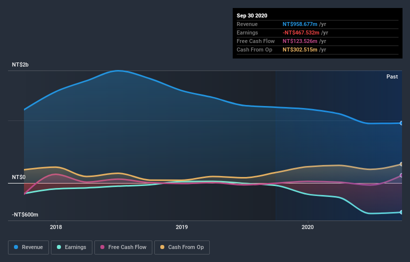The image size is (410, 262).
Task: Click the 2020 x-axis label
Action: pos(308,227)
